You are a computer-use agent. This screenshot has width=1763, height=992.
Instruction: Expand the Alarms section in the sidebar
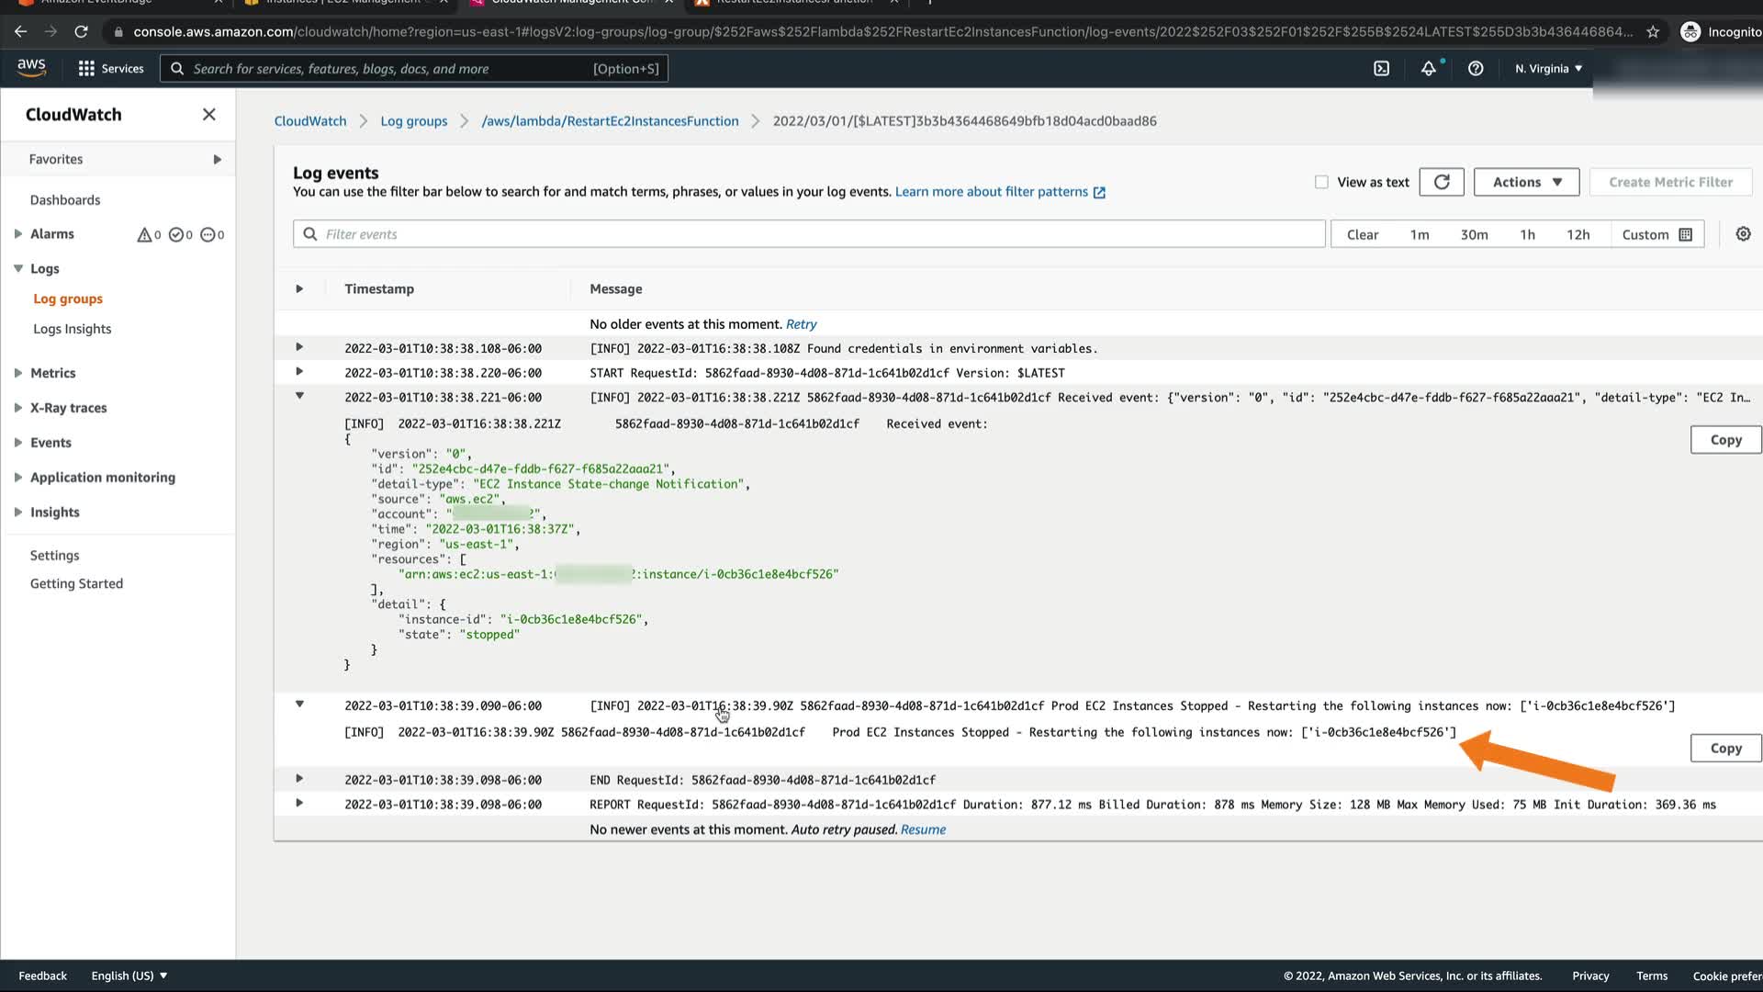click(x=18, y=234)
